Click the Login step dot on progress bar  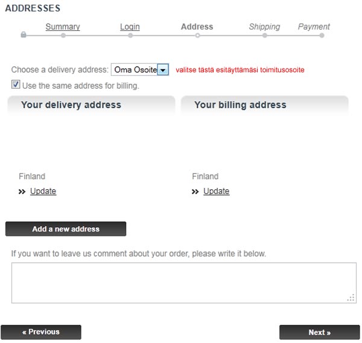pyautogui.click(x=130, y=36)
